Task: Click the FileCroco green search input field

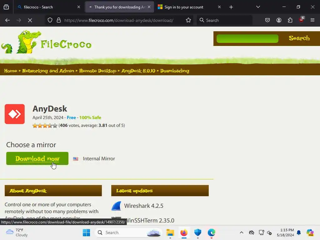Action: point(247,38)
